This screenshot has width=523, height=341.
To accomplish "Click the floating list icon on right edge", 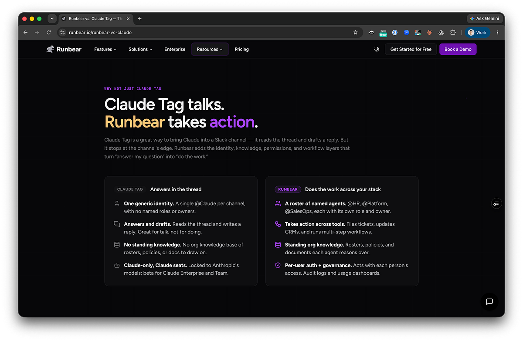I will [496, 203].
